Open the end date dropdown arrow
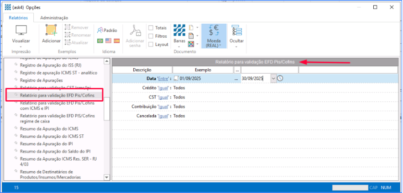Screen dimensions: 403x193 click(273, 78)
